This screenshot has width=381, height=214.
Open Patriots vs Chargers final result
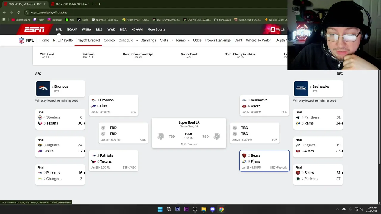(60, 174)
